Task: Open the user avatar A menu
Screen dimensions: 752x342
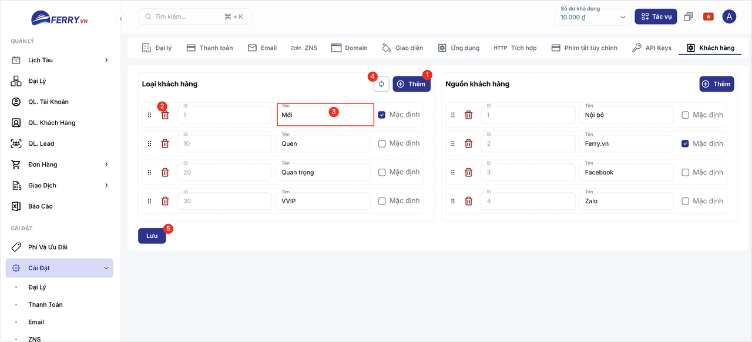Action: click(x=729, y=16)
